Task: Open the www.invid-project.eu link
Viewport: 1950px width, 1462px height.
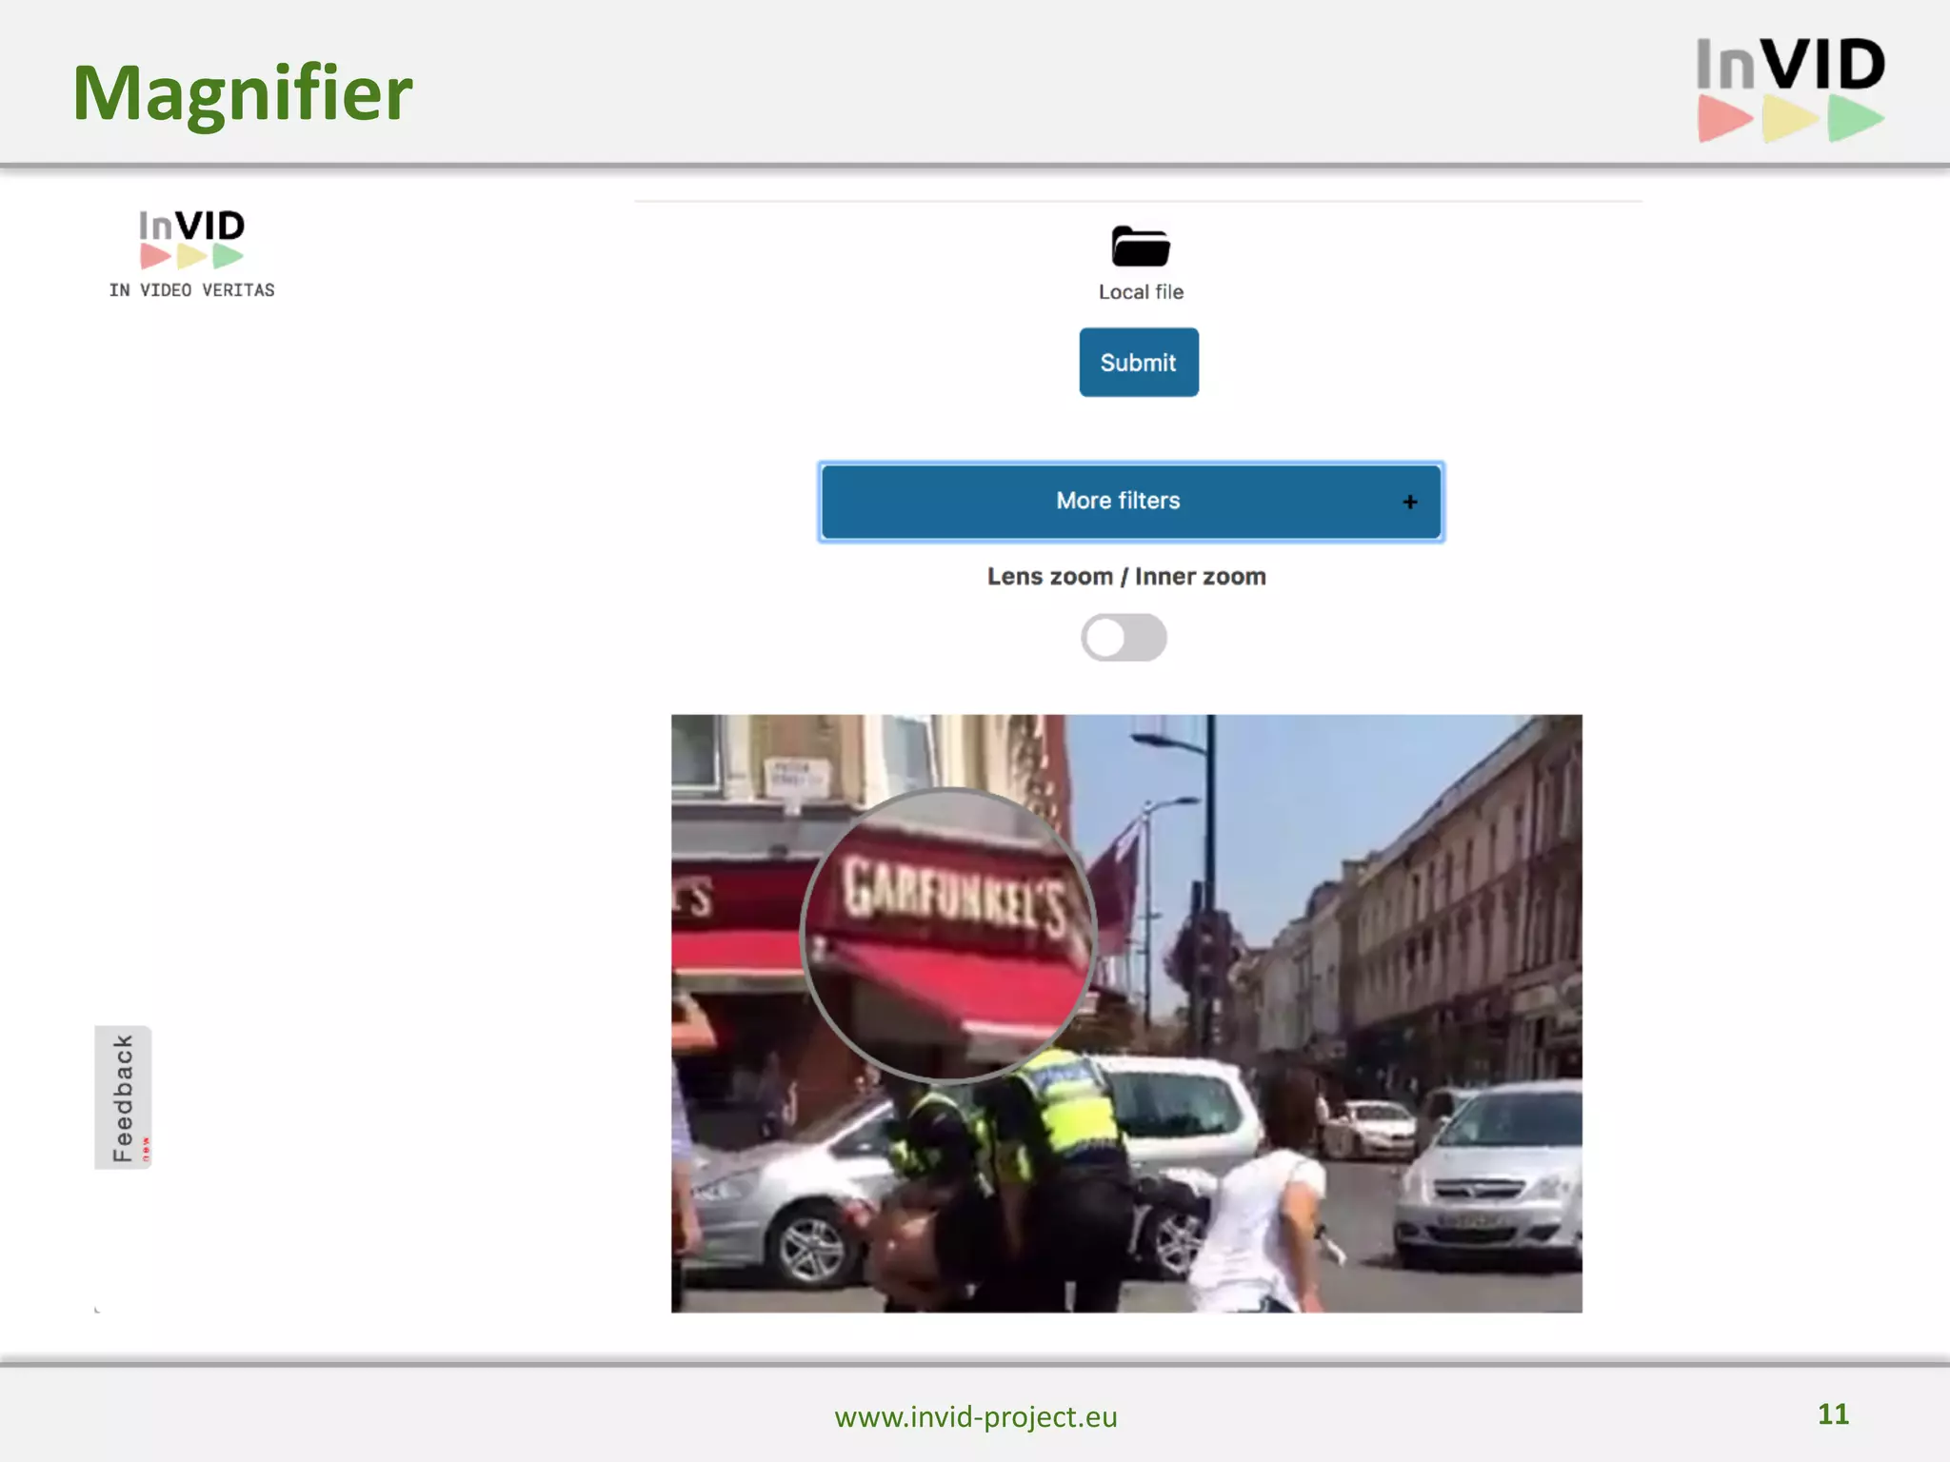Action: [x=975, y=1416]
